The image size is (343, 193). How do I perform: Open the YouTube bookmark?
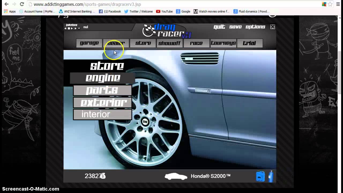[x=164, y=12]
